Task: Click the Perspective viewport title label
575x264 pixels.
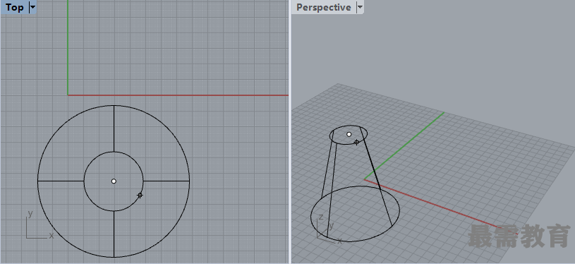Action: click(323, 7)
